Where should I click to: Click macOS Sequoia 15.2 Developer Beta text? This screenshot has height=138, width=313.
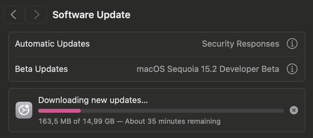click(x=208, y=69)
